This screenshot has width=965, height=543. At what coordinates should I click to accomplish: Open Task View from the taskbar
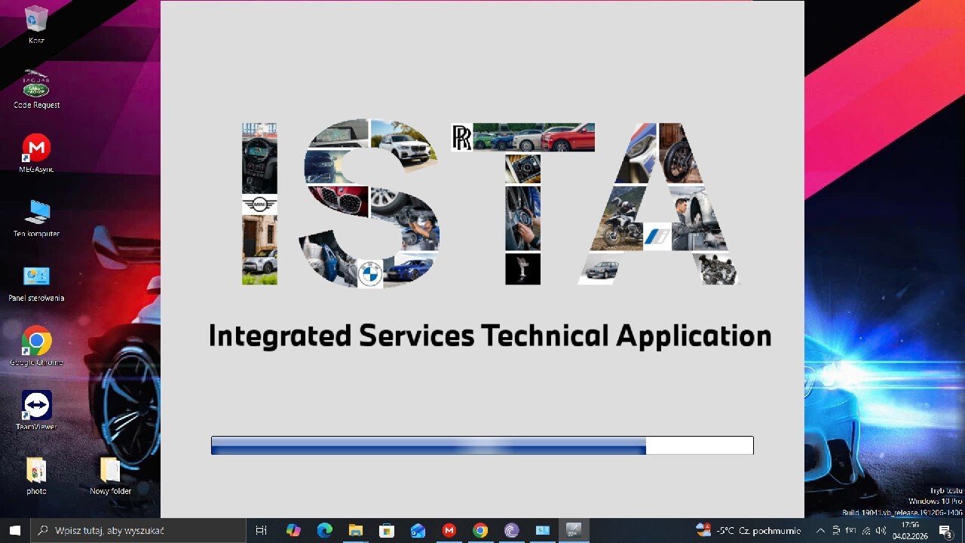261,530
